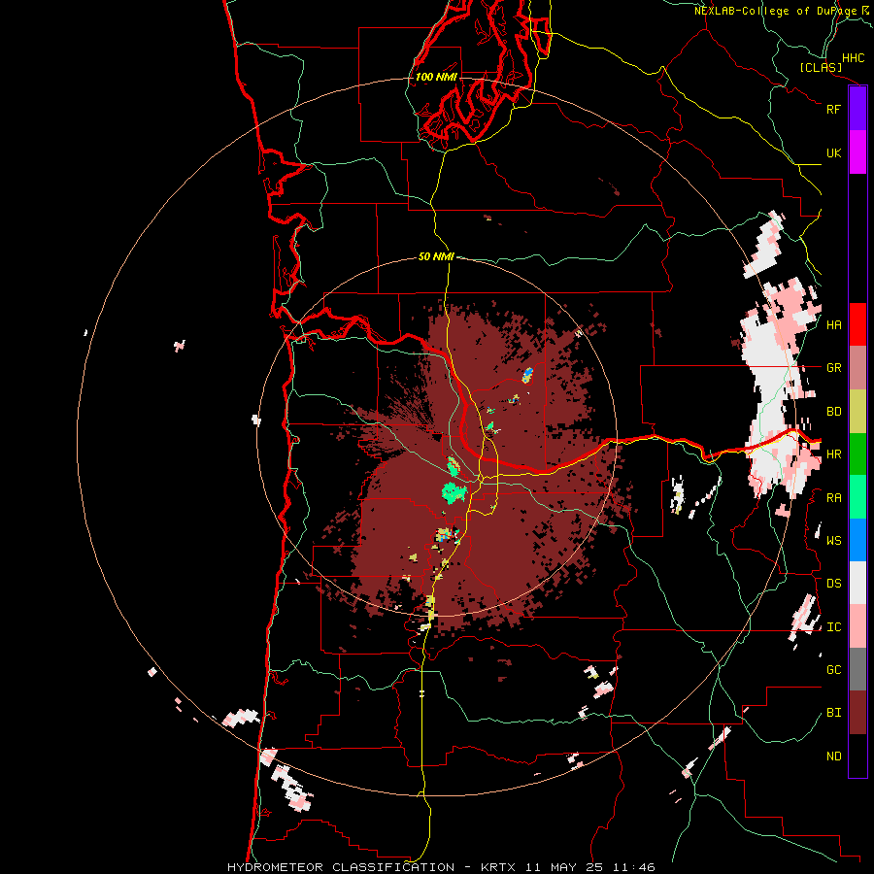Click the BI legend label
Image resolution: width=874 pixels, height=874 pixels.
tap(833, 713)
